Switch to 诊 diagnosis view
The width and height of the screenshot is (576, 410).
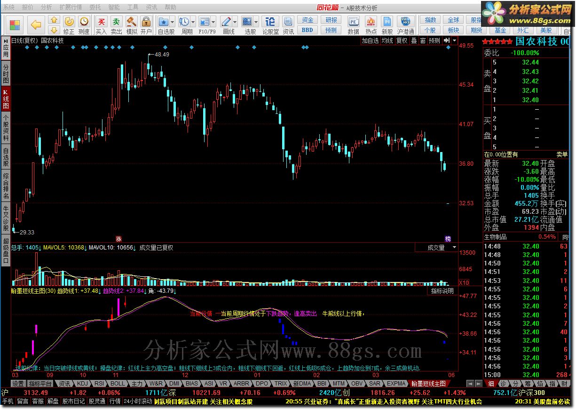[x=503, y=384]
